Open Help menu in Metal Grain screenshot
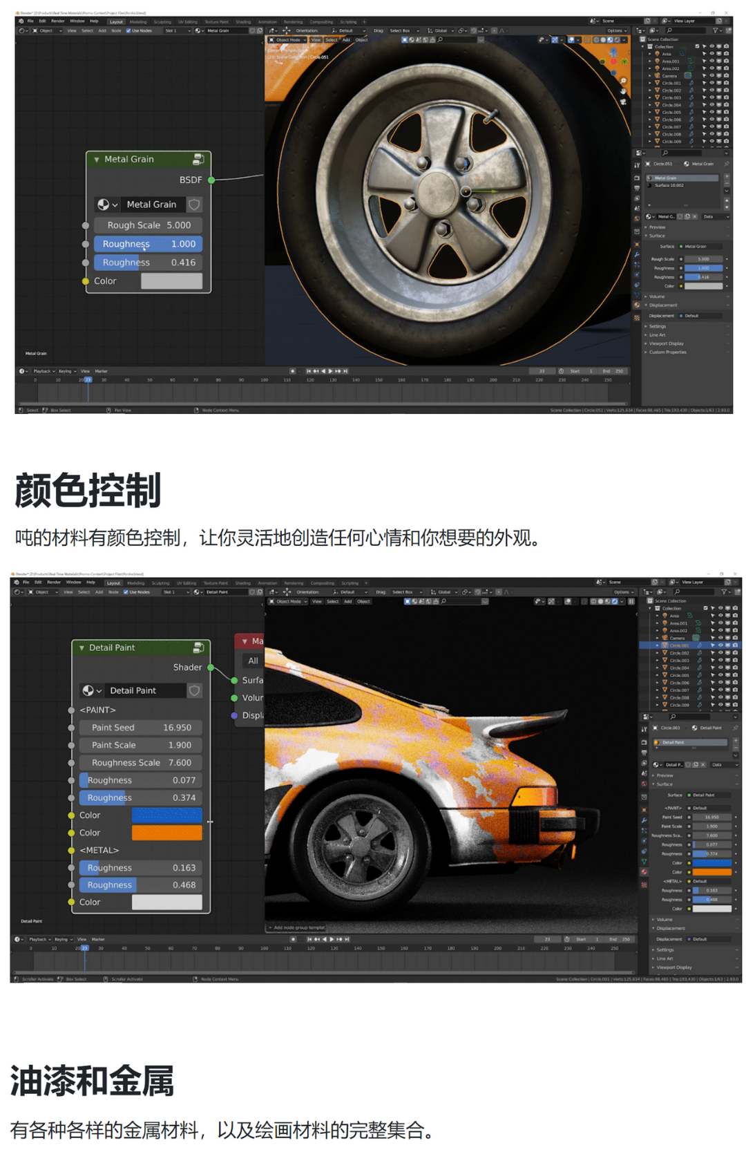Image resolution: width=746 pixels, height=1163 pixels. coord(94,21)
